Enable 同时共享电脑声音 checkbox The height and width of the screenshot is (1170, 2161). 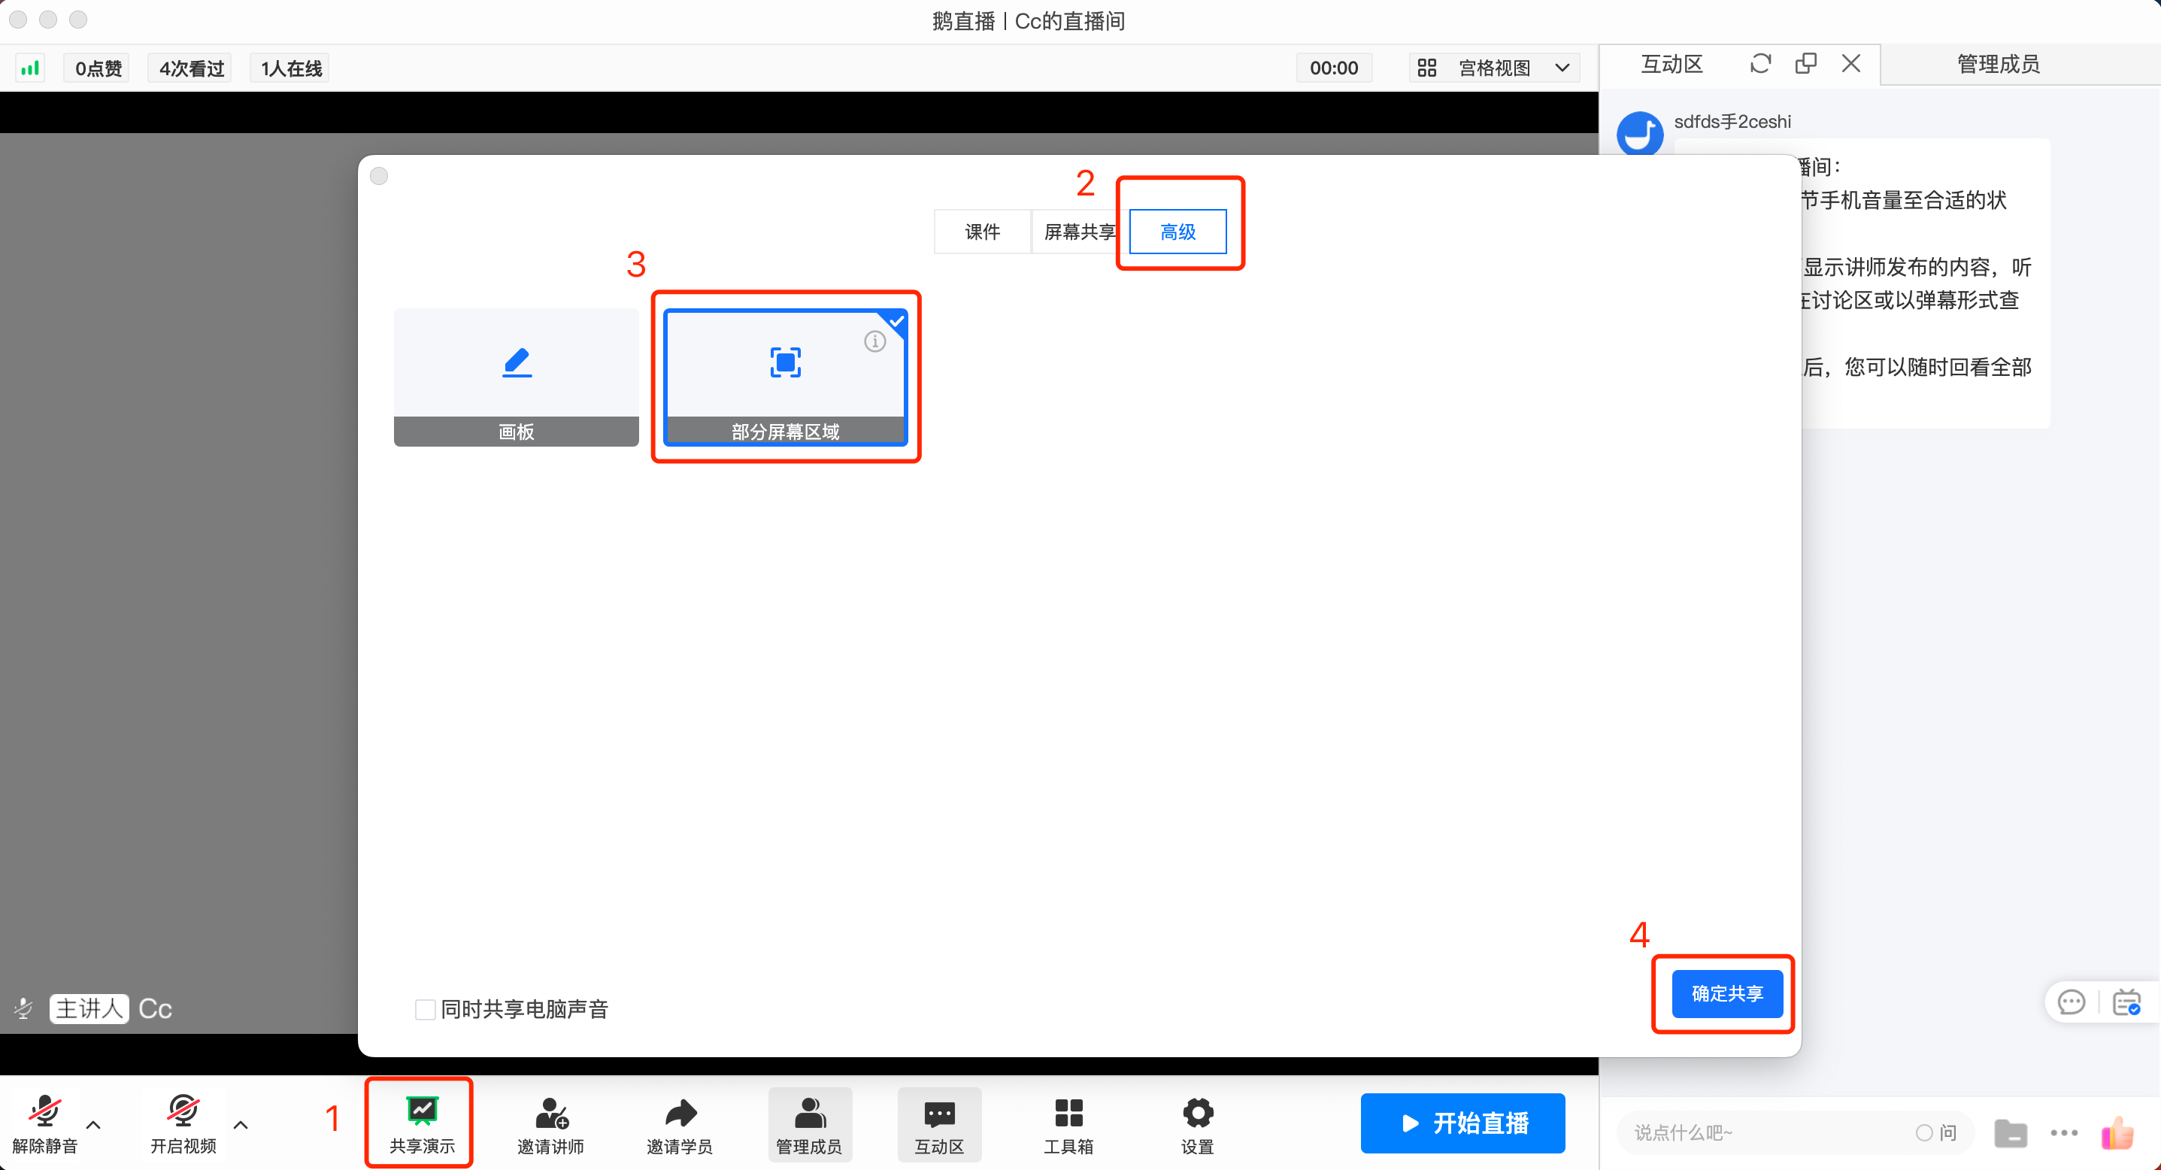426,1009
